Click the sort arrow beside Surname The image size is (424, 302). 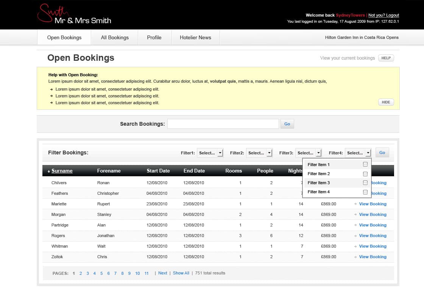tap(49, 171)
